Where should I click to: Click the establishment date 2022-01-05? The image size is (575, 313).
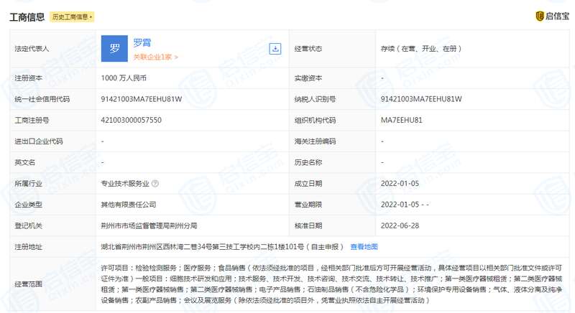[x=400, y=184]
